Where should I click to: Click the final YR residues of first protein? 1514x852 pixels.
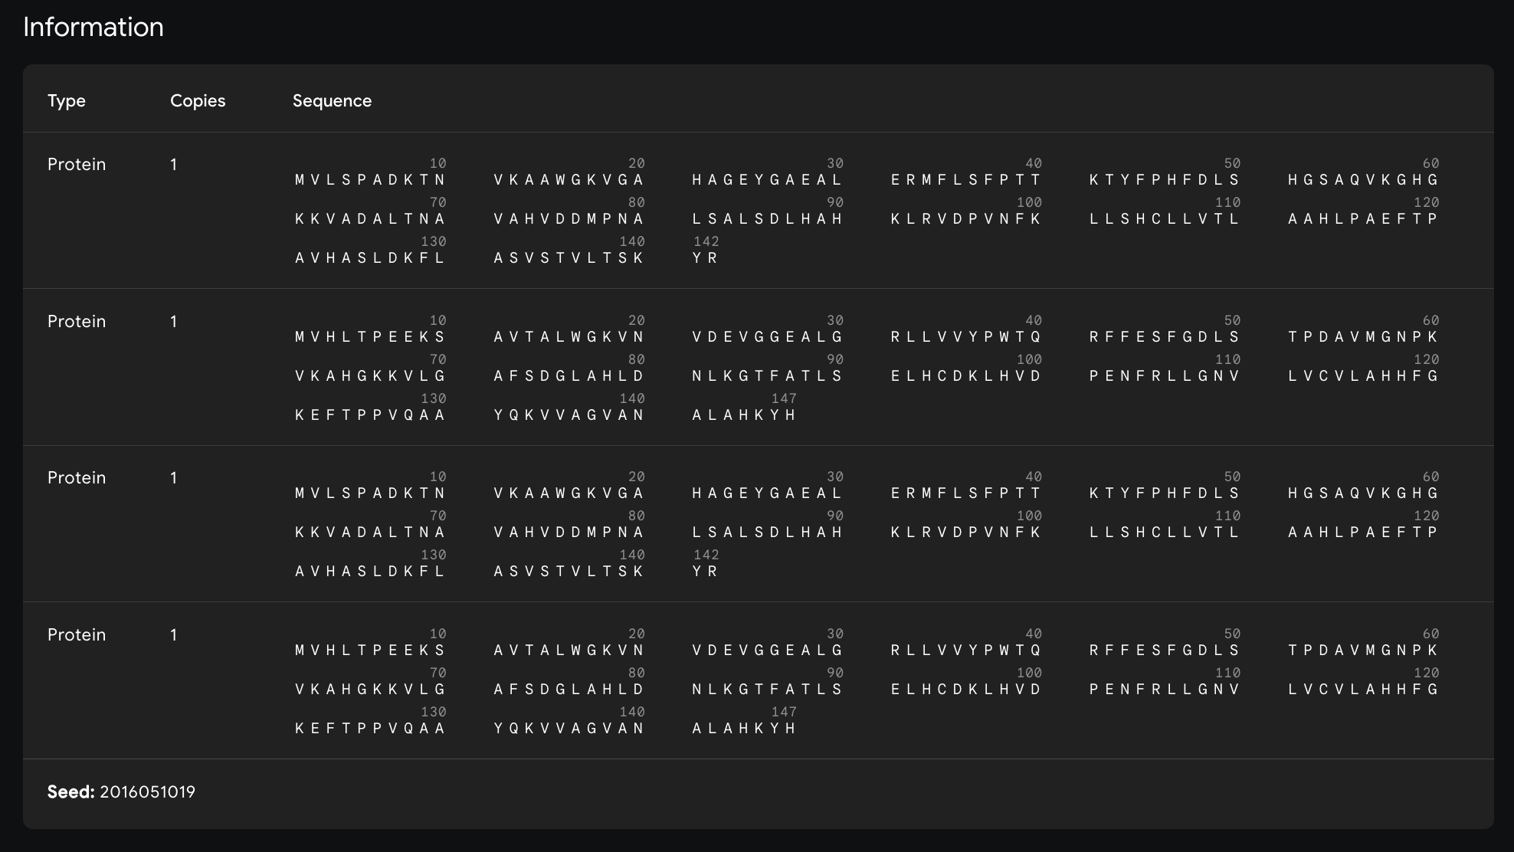(705, 258)
